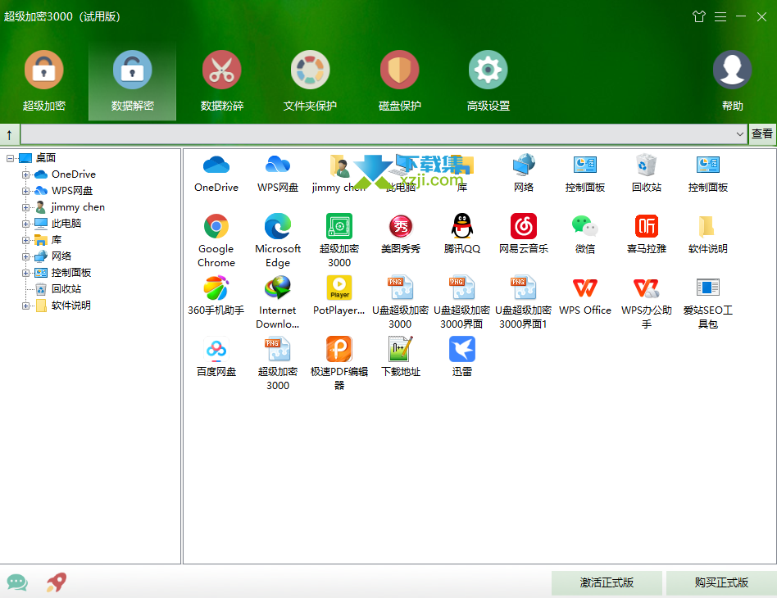Select the Microsoft Edge shortcut
The width and height of the screenshot is (777, 598).
click(x=278, y=241)
